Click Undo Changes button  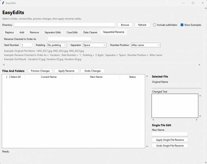[x=92, y=71]
